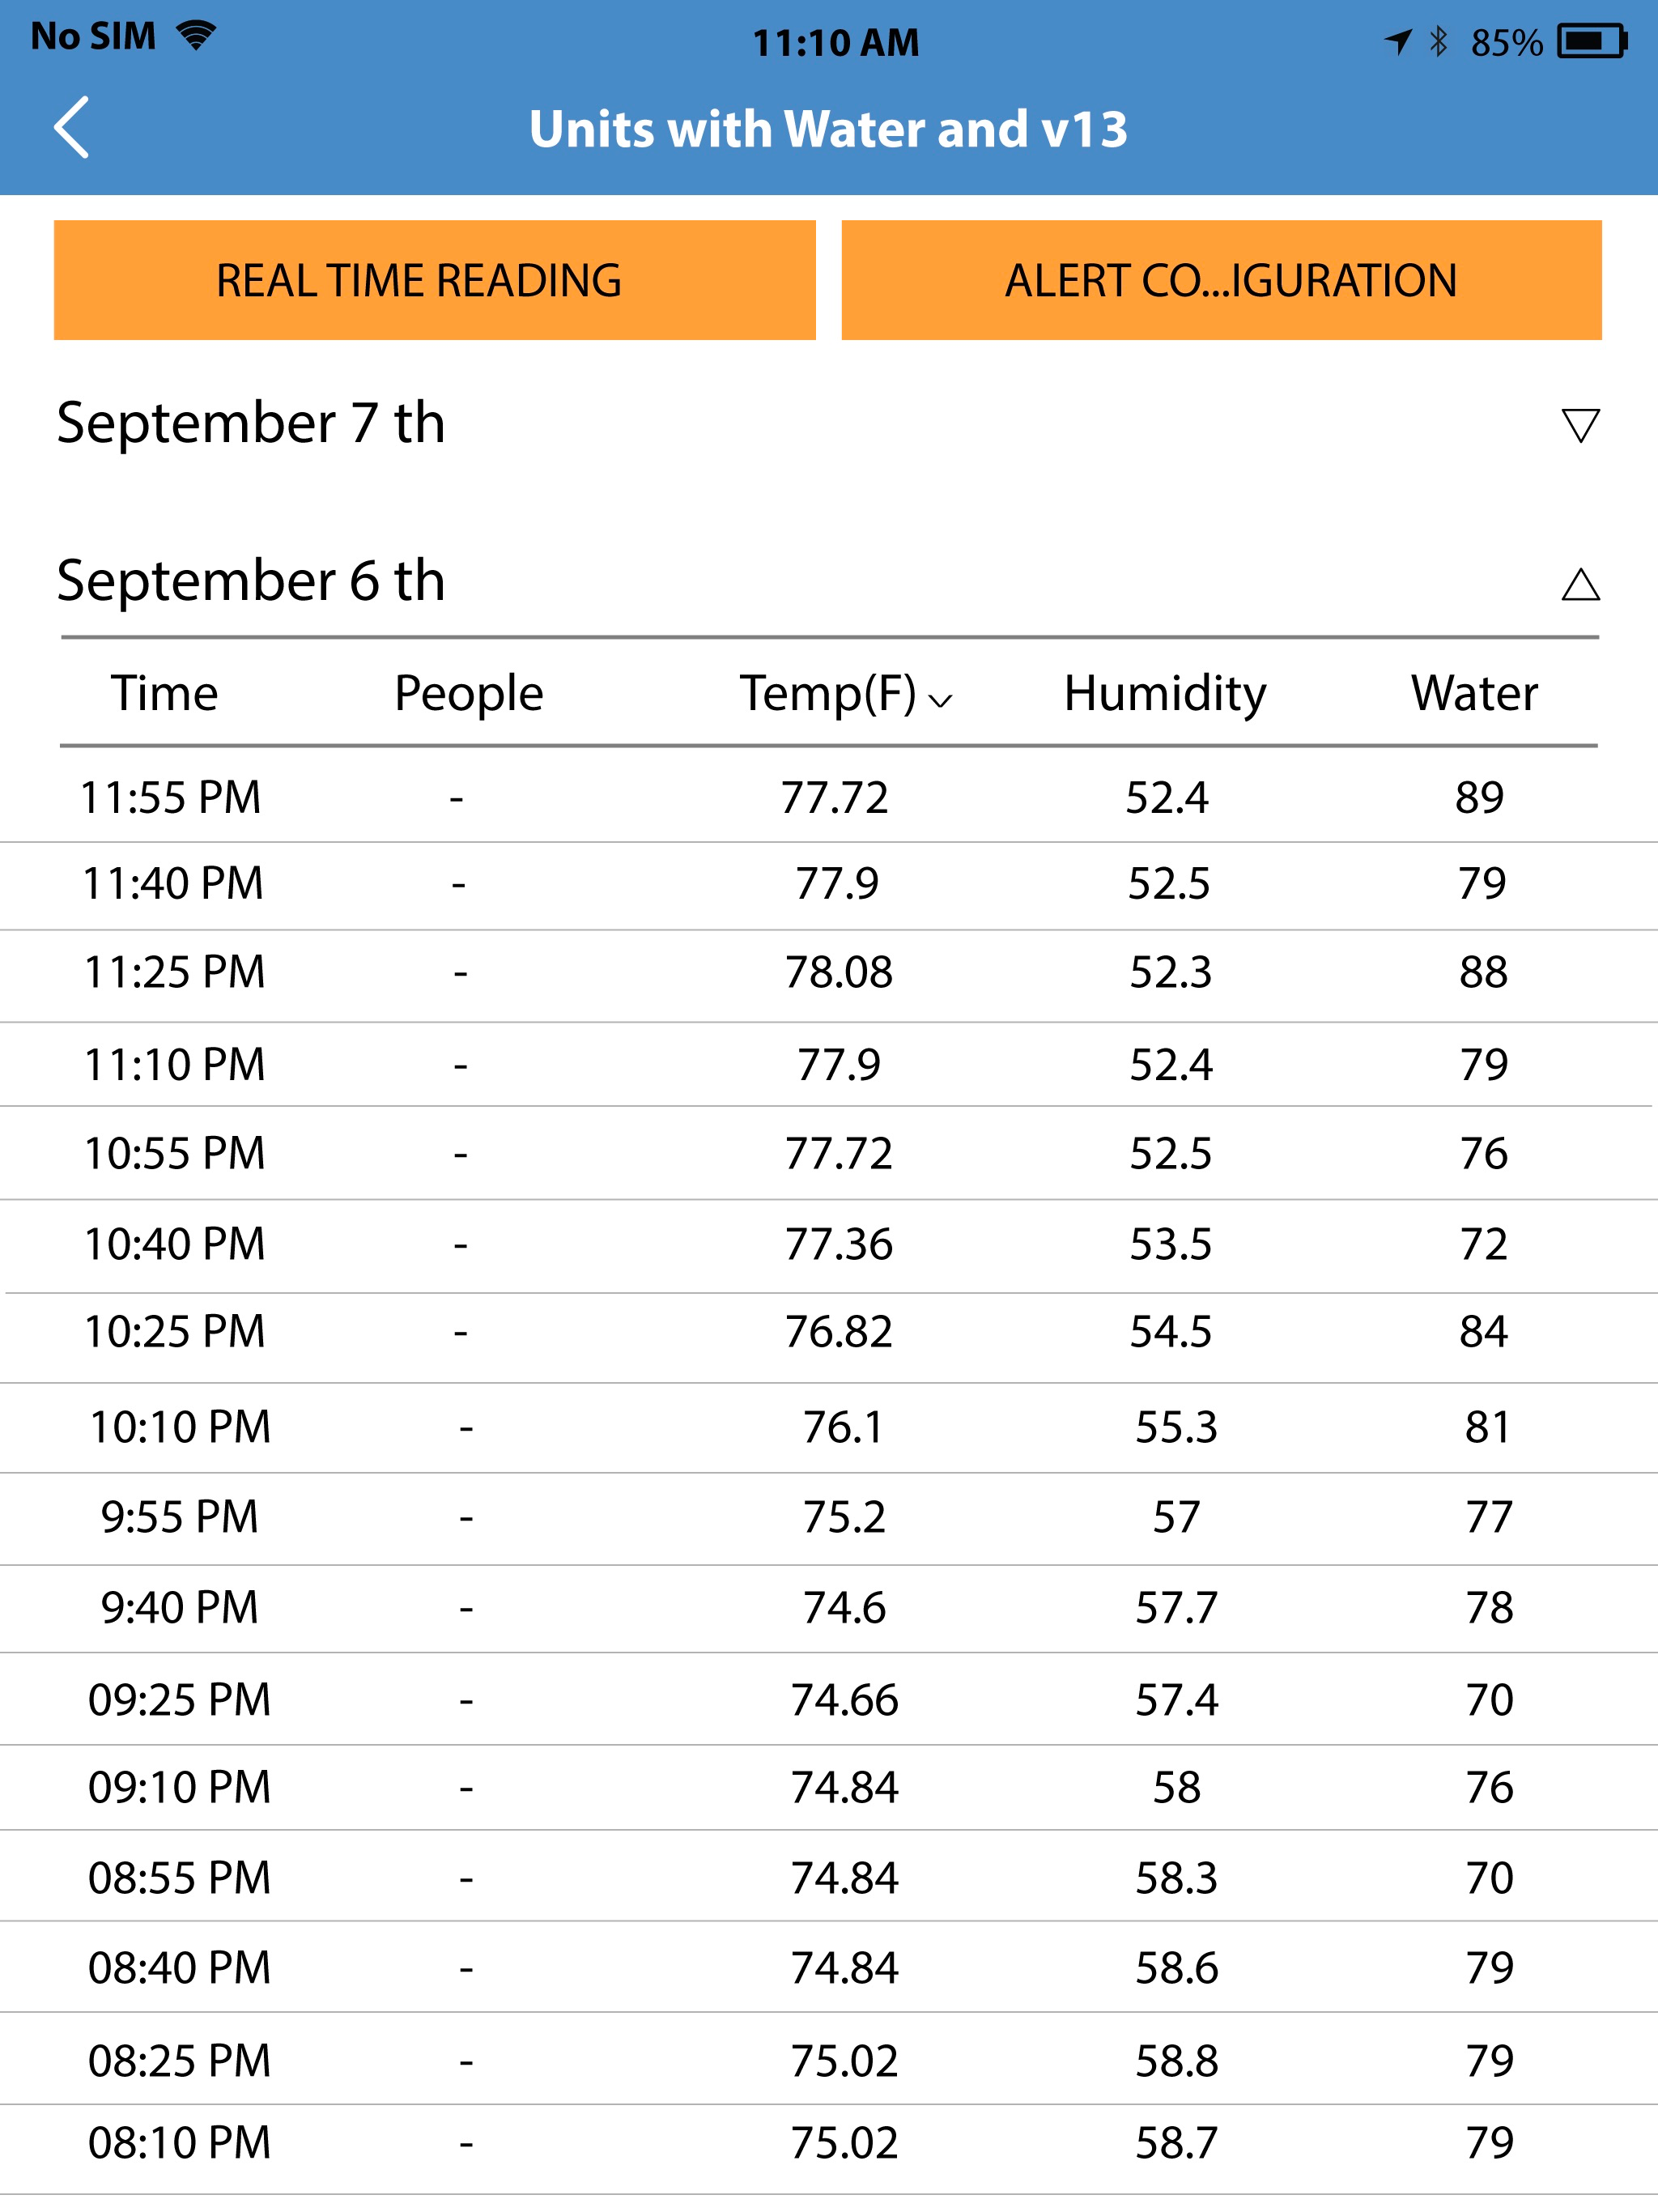Select the Water column header
Viewport: 1658px width, 2212px height.
click(1474, 693)
